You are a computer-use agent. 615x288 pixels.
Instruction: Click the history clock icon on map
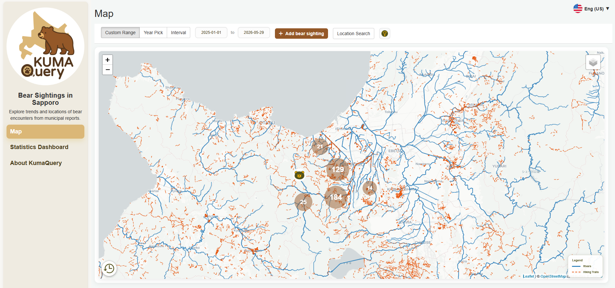[109, 268]
